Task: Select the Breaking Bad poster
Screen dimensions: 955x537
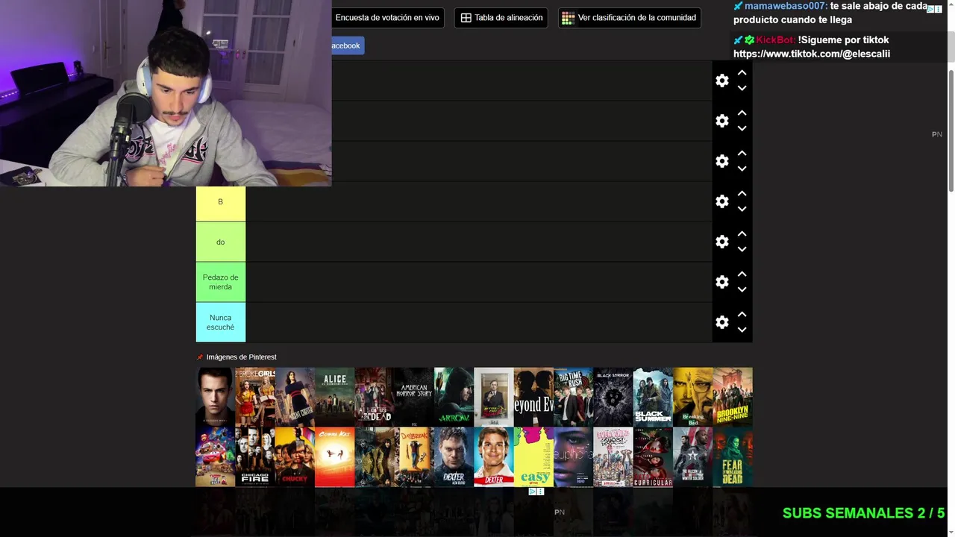Action: 692,397
